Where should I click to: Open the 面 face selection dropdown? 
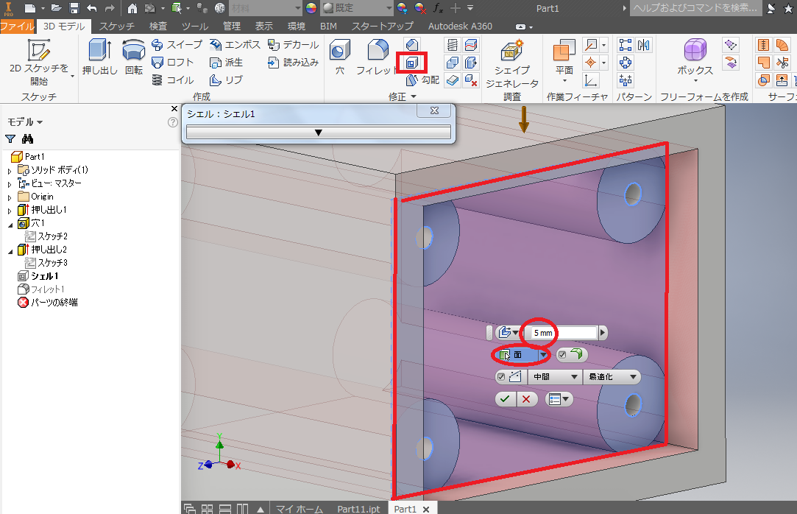[x=543, y=355]
